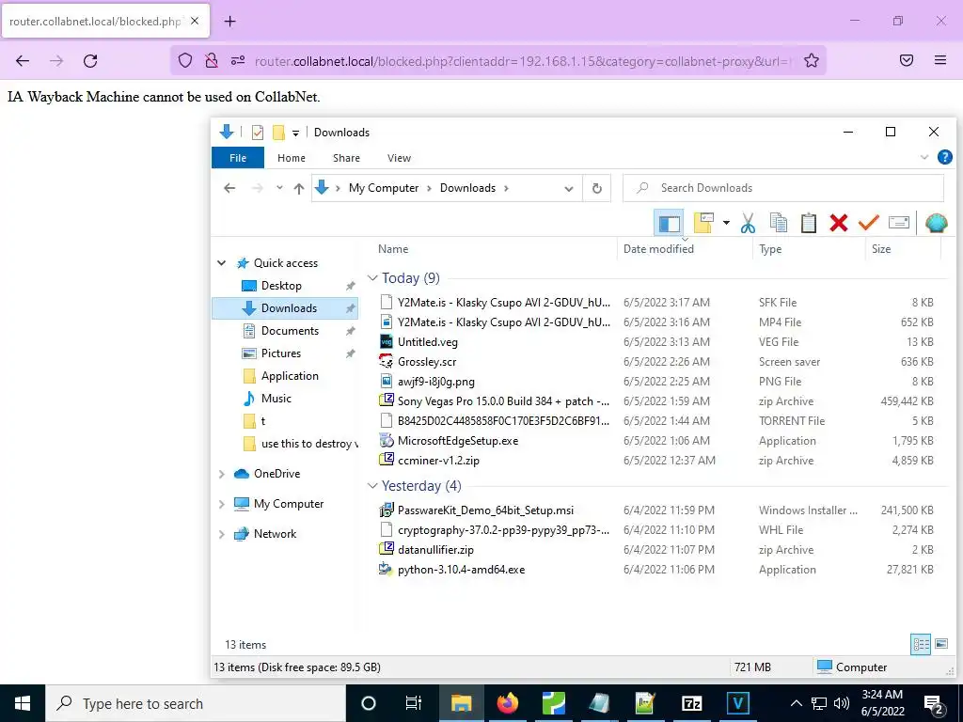Select PasswareKit_Demo_64bit_Setup.msi file
Viewport: 963px width, 722px height.
tap(485, 510)
